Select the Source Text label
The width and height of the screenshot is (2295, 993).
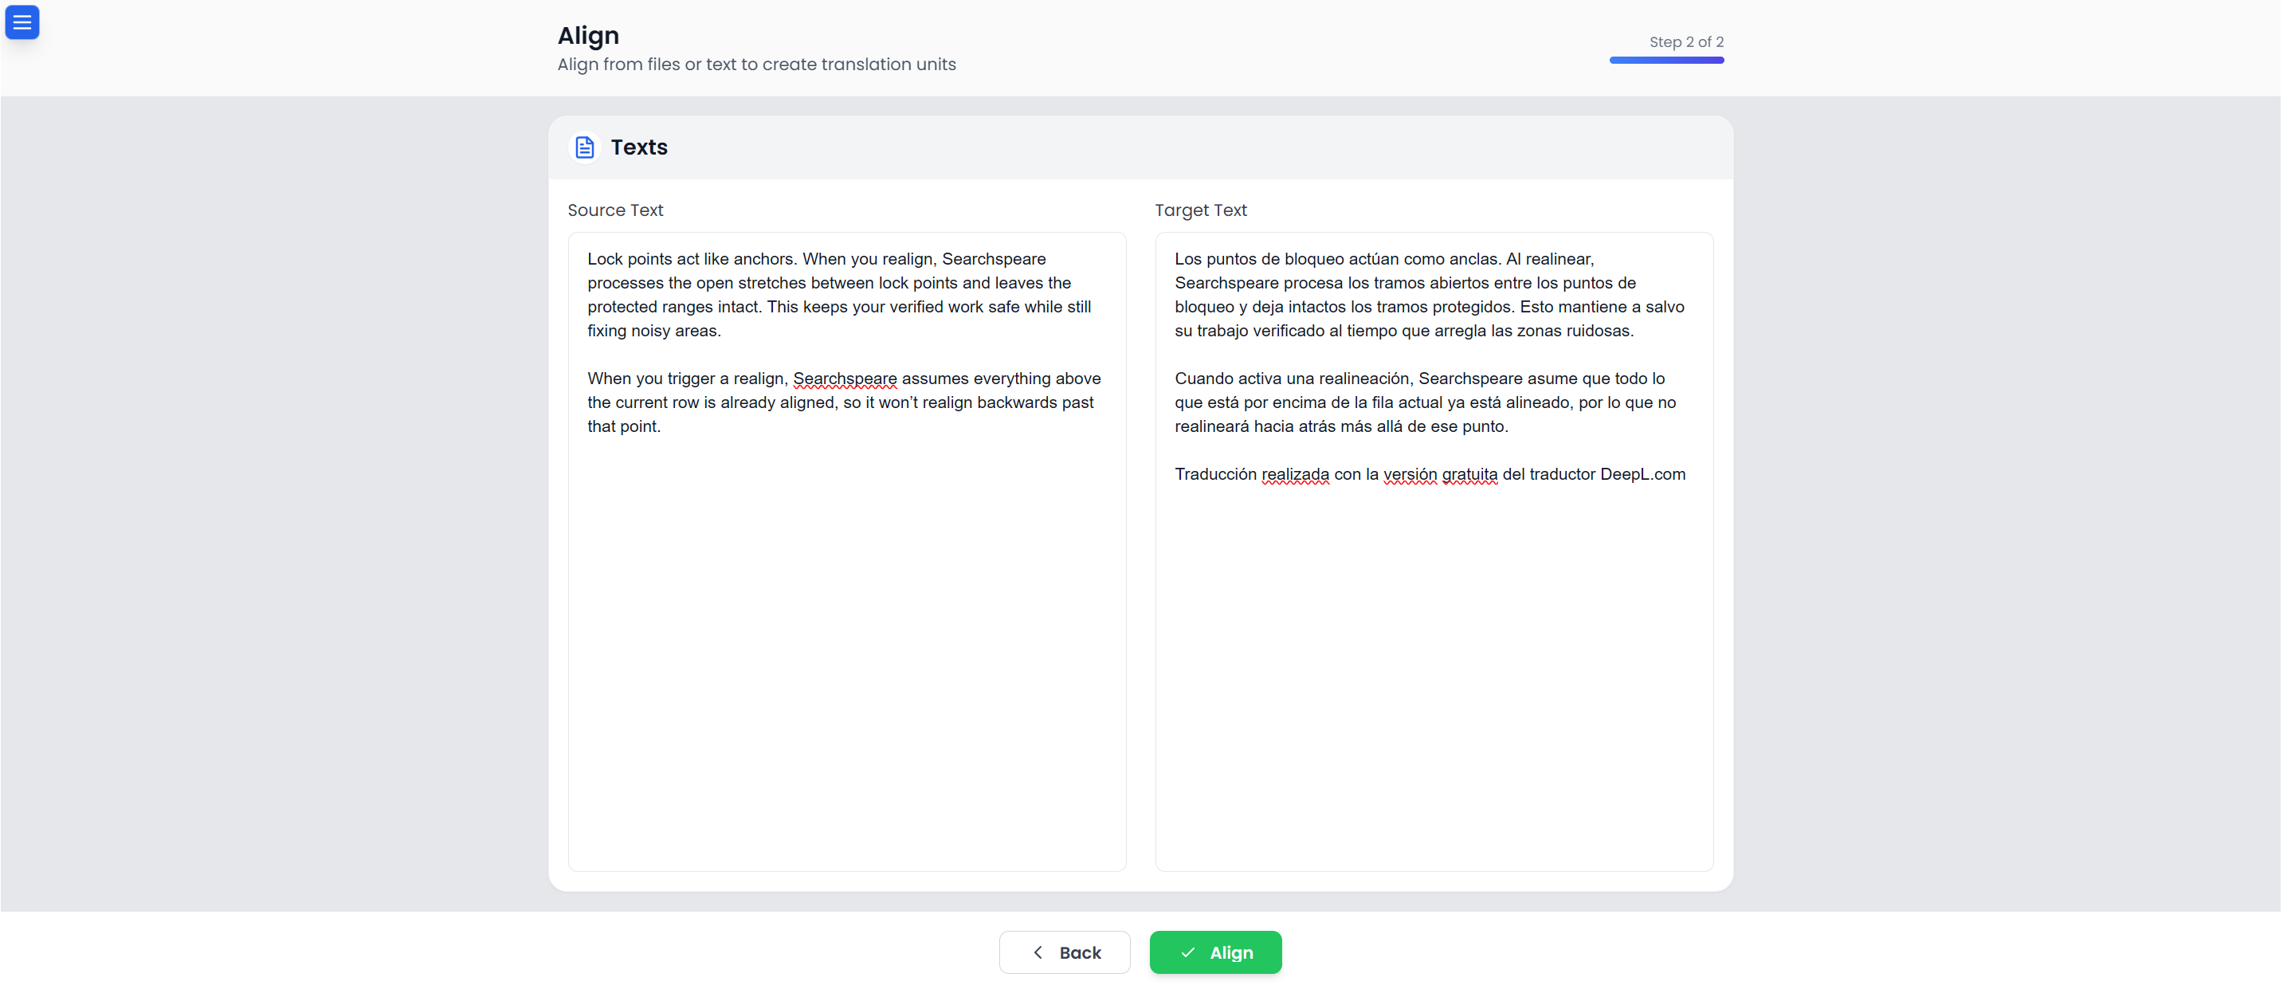(x=614, y=210)
